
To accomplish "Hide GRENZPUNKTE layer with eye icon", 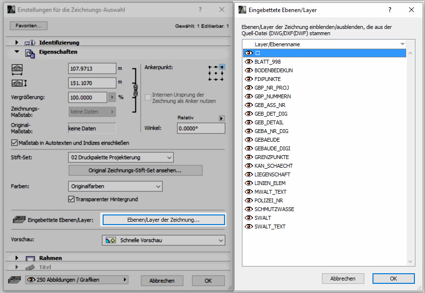I will 249,157.
